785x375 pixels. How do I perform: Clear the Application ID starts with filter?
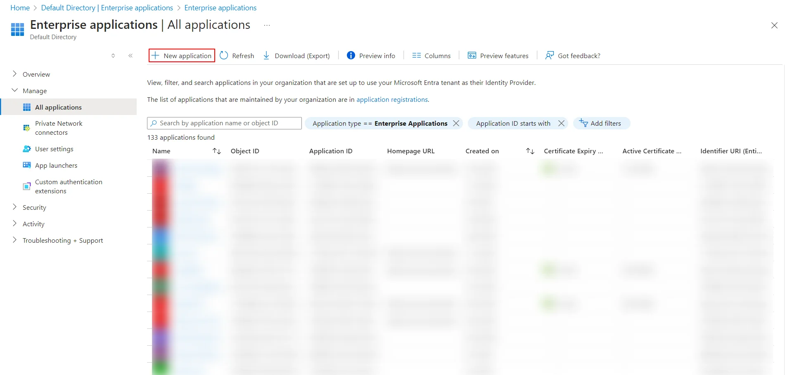561,123
